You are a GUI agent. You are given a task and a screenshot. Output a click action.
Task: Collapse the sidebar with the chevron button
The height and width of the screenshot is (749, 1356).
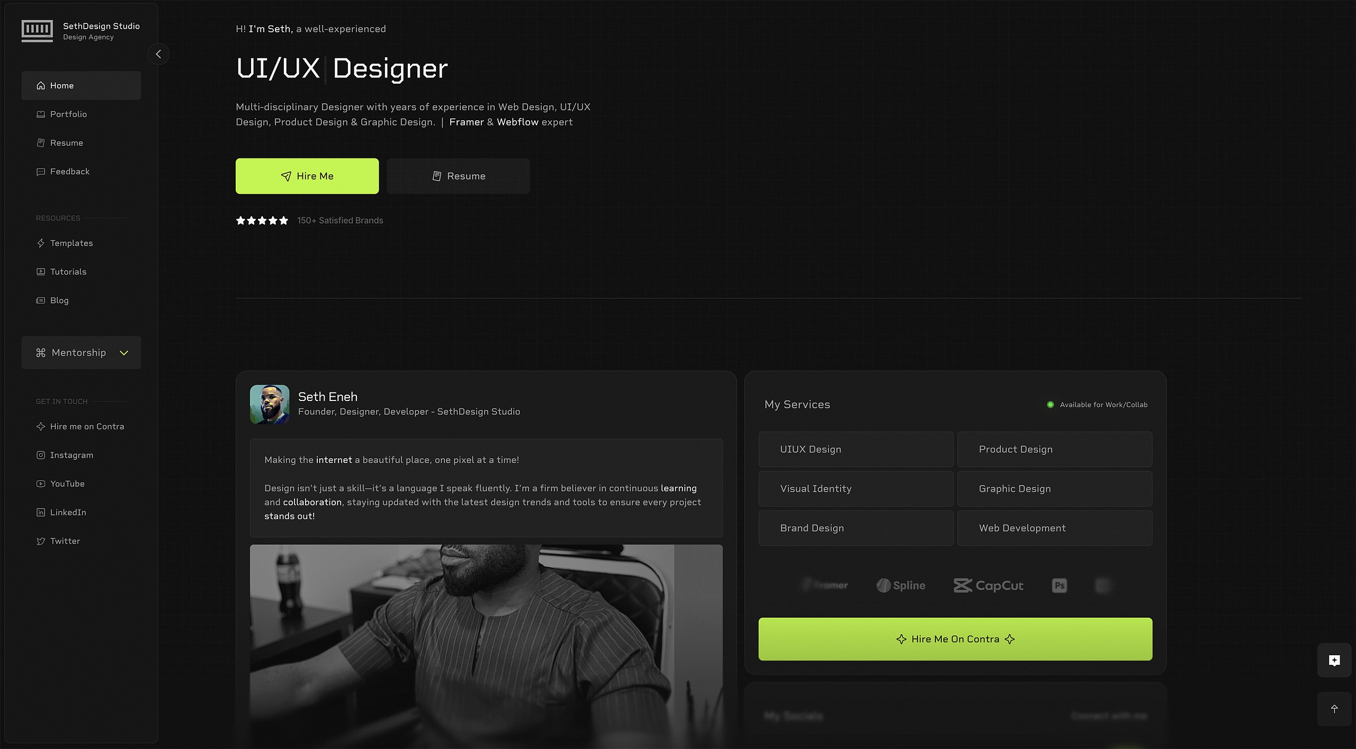[x=158, y=54]
